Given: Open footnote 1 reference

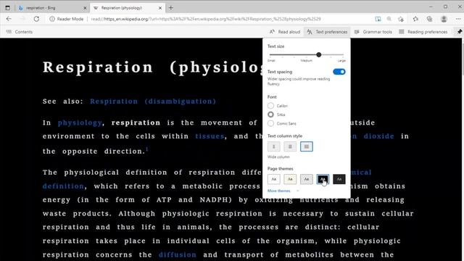Looking at the screenshot, I should pos(146,149).
